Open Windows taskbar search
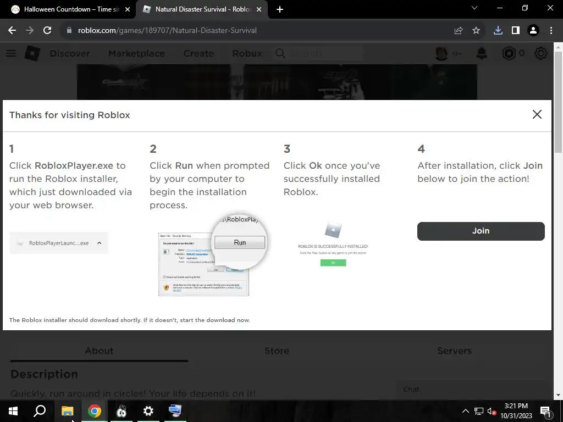Image resolution: width=563 pixels, height=422 pixels. click(40, 411)
